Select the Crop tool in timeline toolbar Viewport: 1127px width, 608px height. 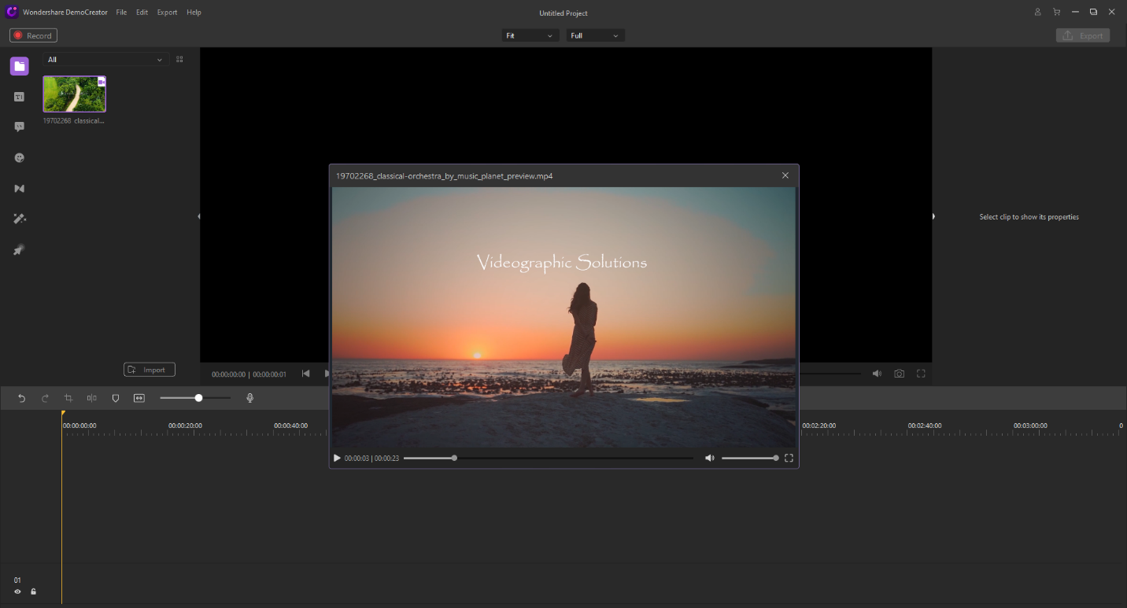pyautogui.click(x=68, y=398)
